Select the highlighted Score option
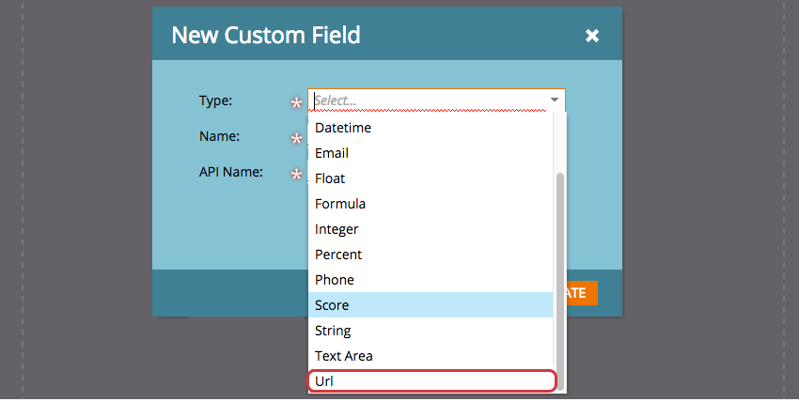Viewport: 799px width, 402px height. tap(332, 305)
